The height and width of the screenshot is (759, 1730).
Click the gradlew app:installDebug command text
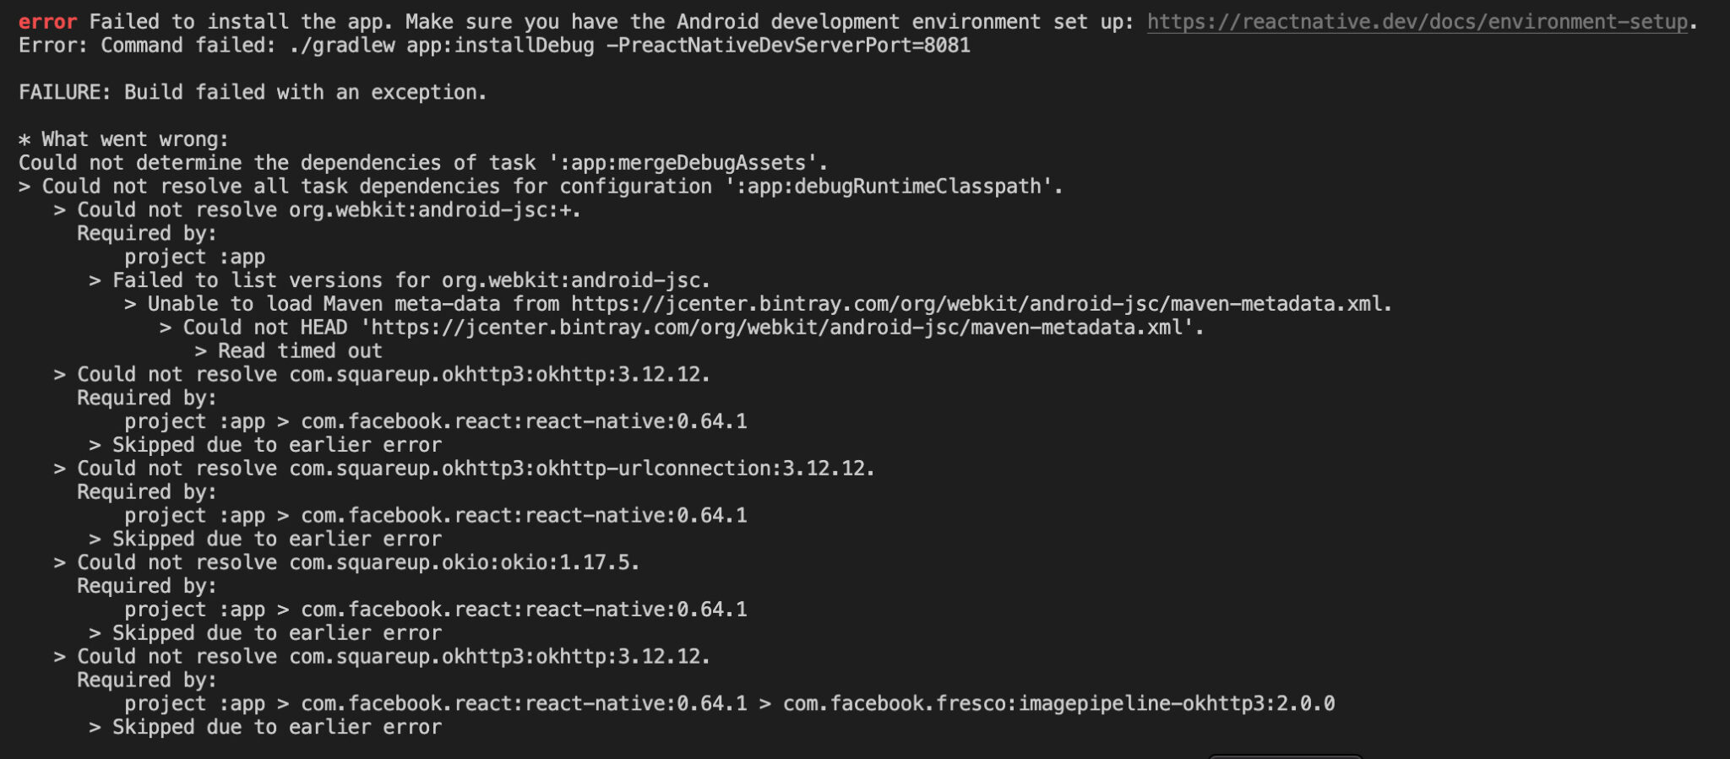(x=442, y=46)
